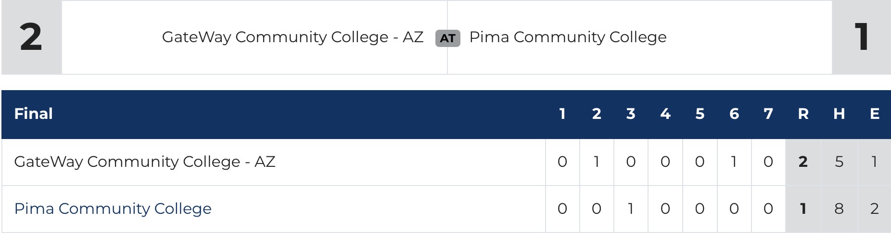Click the H hits column header
Viewport: 891px width, 233px height.
point(839,114)
